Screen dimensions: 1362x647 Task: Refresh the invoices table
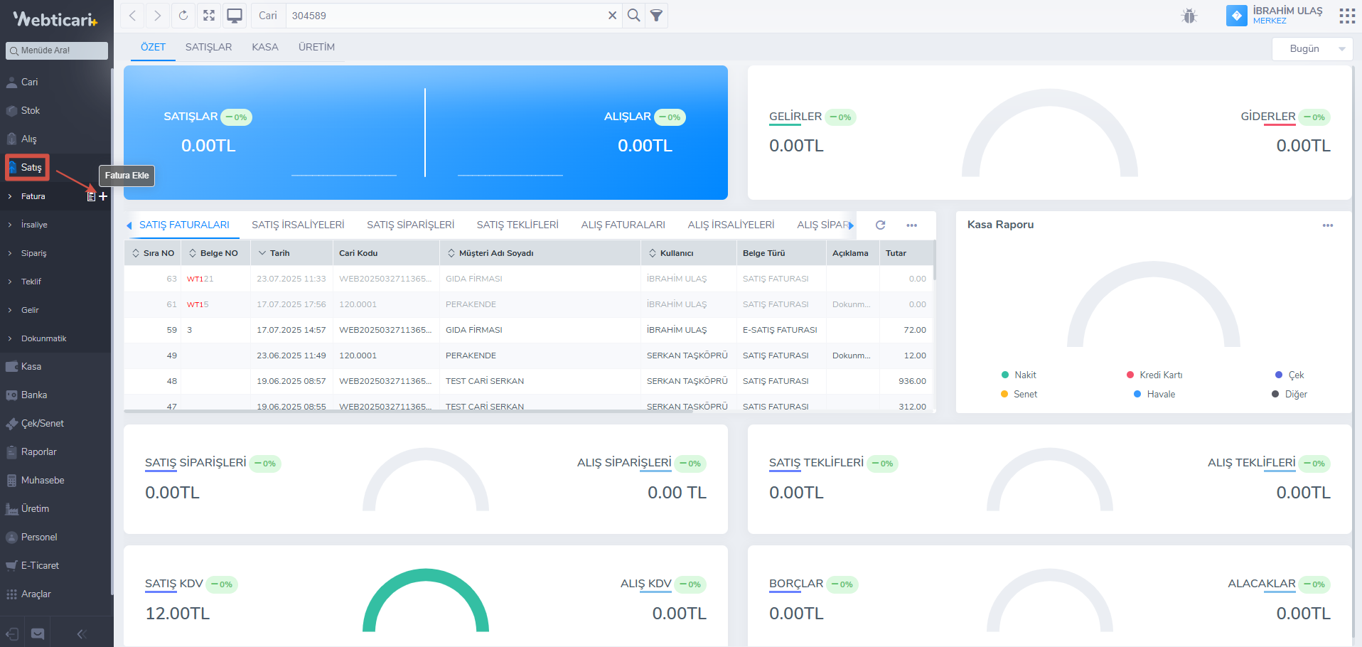(x=880, y=225)
